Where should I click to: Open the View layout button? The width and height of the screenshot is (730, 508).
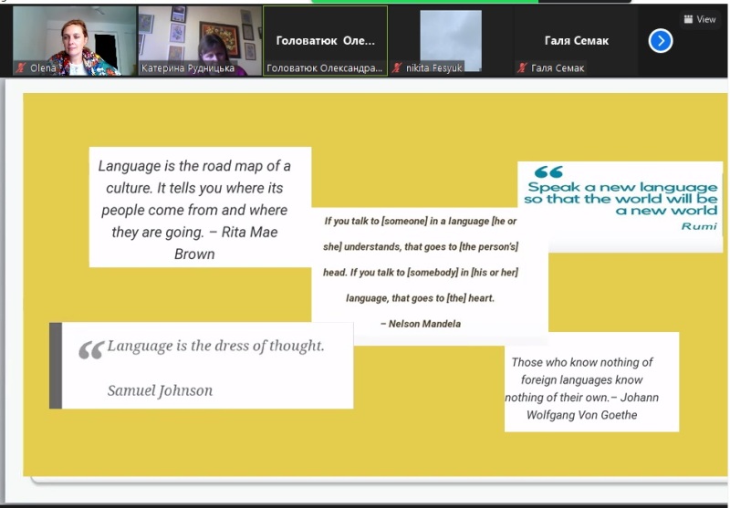coord(700,19)
